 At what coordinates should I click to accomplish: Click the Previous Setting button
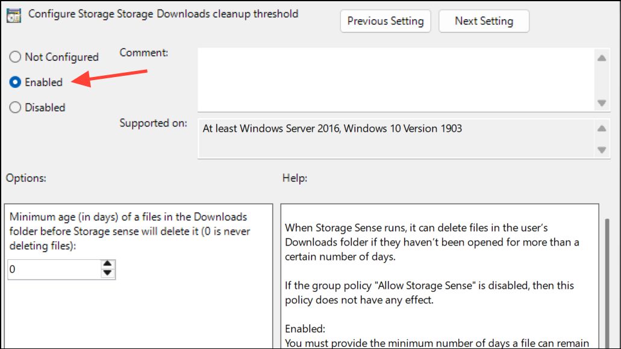tap(385, 21)
